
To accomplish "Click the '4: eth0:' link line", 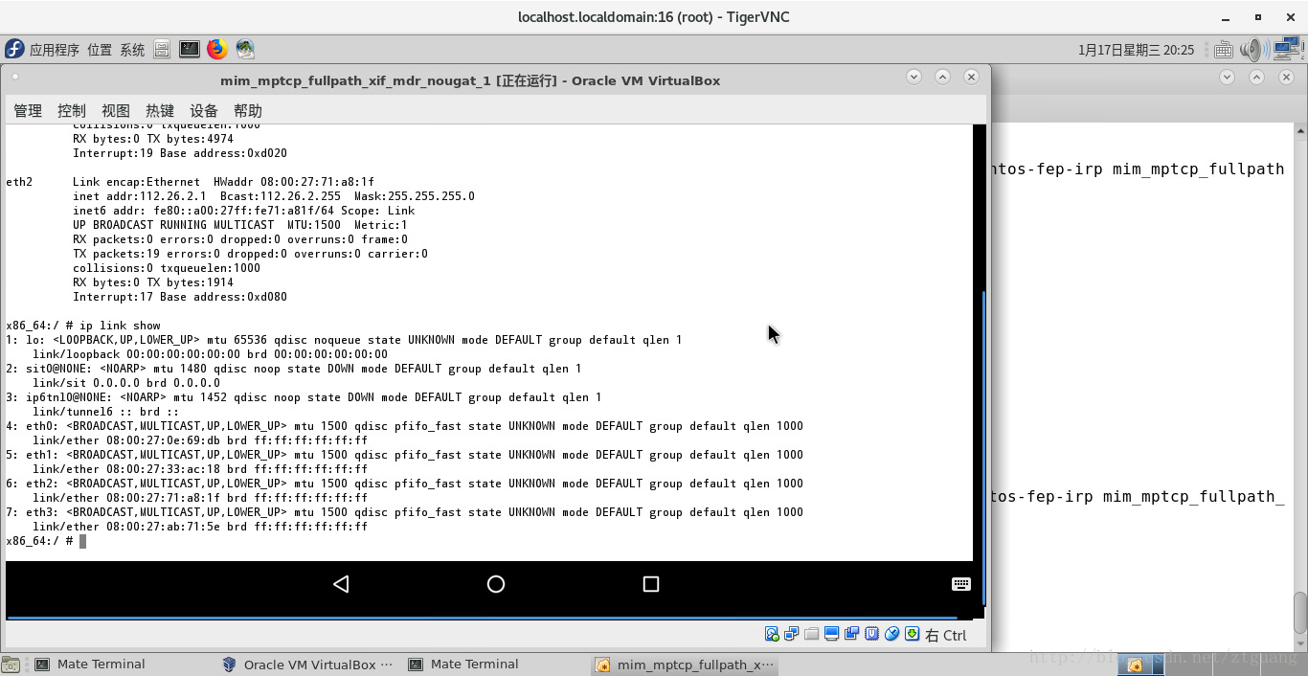I will click(404, 426).
